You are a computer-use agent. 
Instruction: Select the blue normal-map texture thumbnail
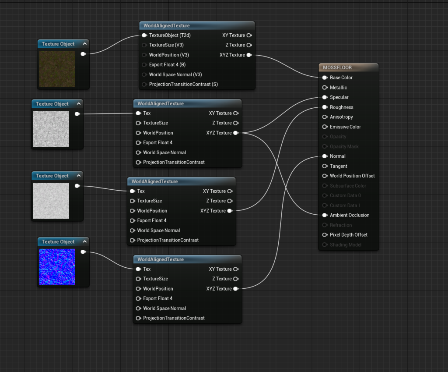pyautogui.click(x=57, y=267)
